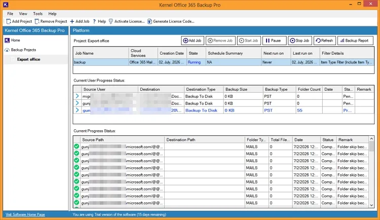
Task: Click the Remove Job button
Action: click(x=220, y=41)
